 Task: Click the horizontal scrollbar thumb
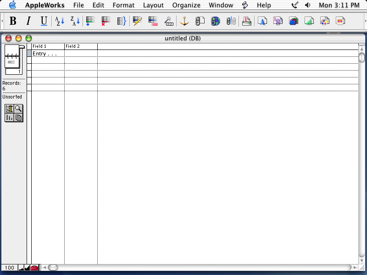(x=53, y=267)
